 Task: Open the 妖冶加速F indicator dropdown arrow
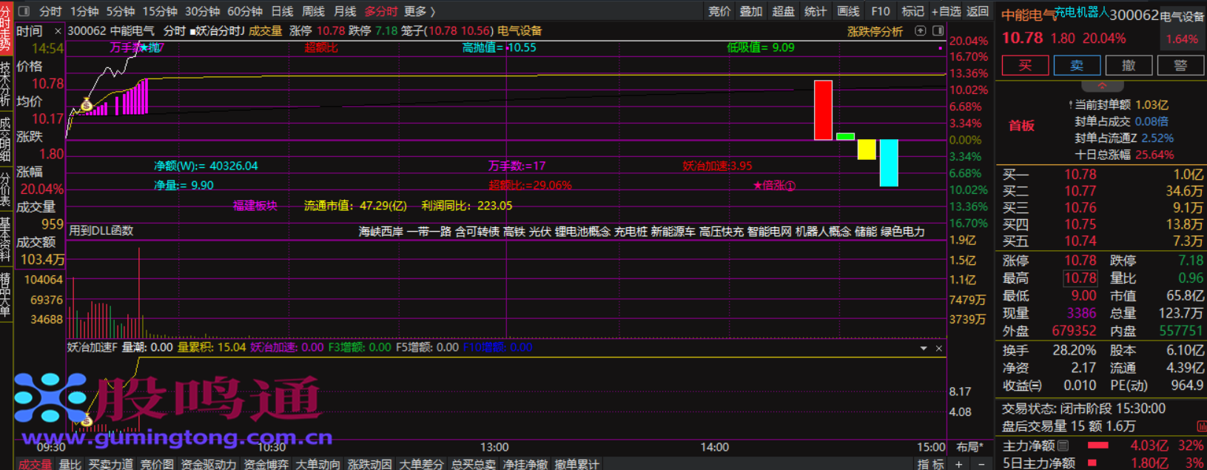[x=923, y=348]
